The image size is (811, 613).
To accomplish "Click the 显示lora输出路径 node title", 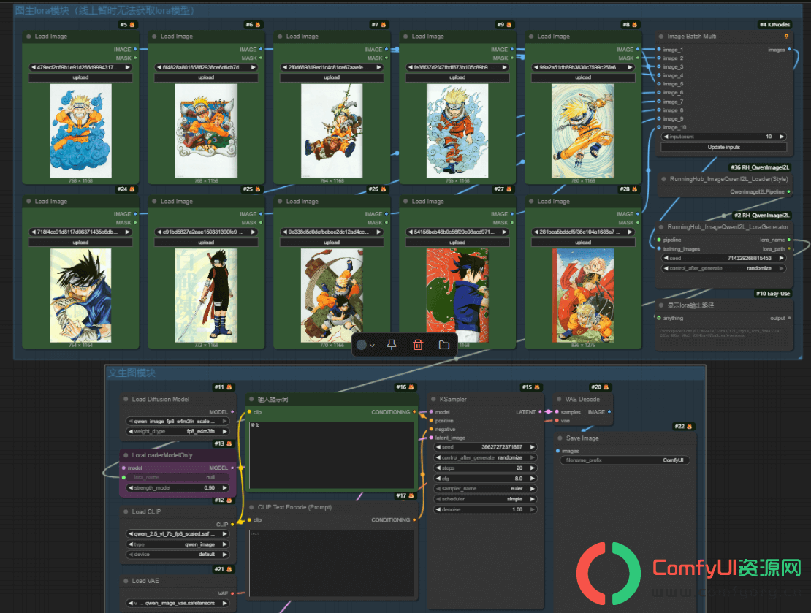I will (x=690, y=305).
